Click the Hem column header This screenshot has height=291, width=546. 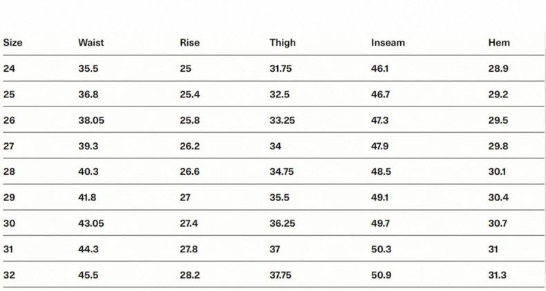tap(499, 42)
